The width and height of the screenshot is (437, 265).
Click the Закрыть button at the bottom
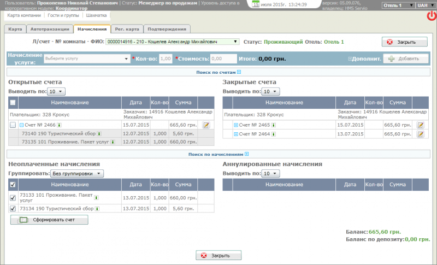[218, 255]
